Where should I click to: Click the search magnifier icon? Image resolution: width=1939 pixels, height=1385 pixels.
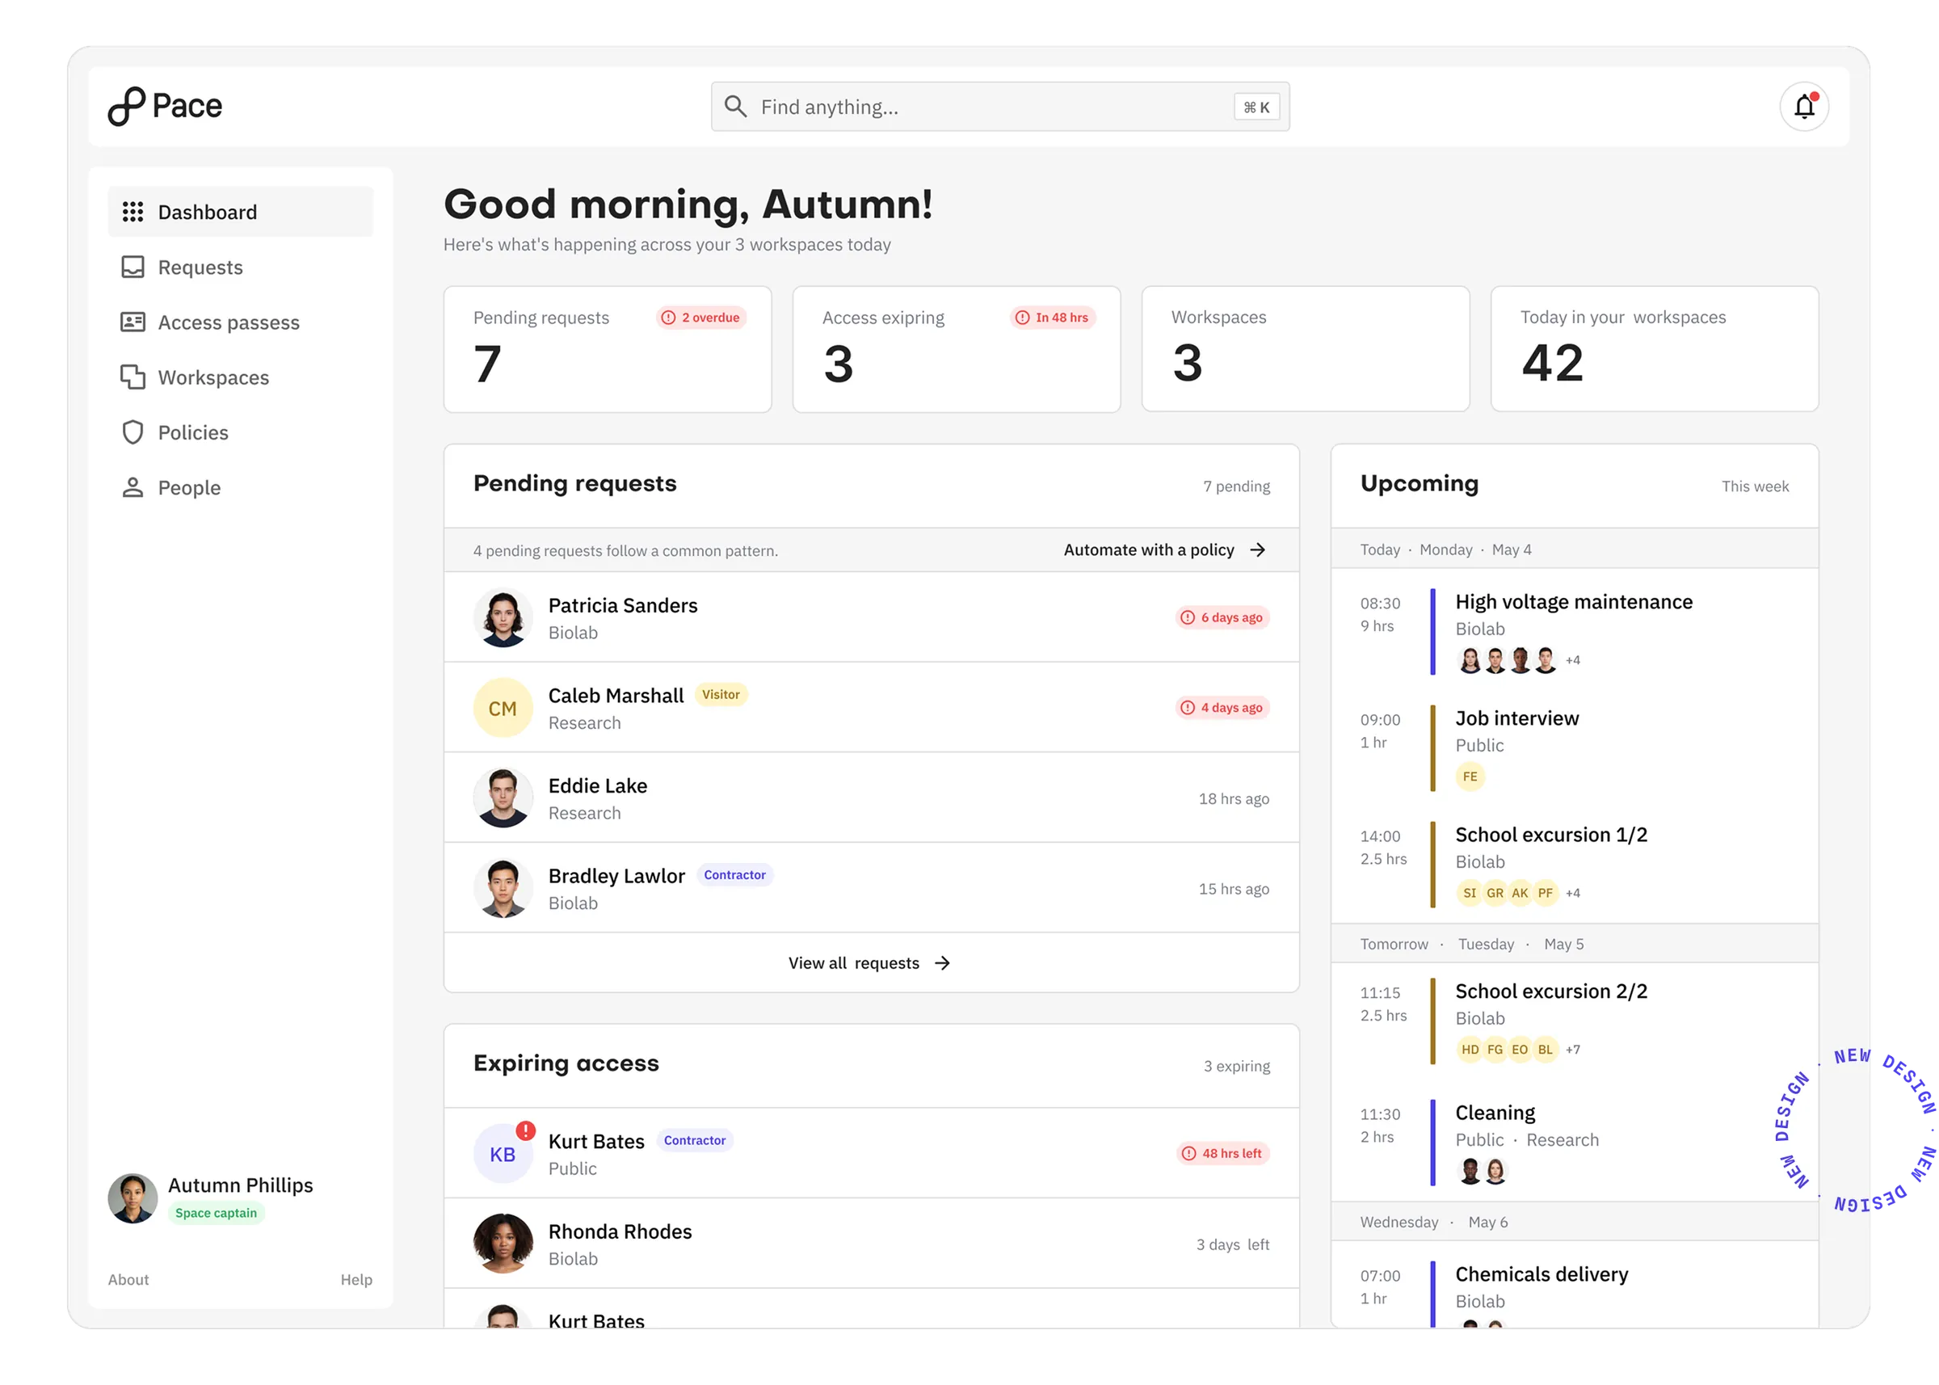click(x=735, y=106)
